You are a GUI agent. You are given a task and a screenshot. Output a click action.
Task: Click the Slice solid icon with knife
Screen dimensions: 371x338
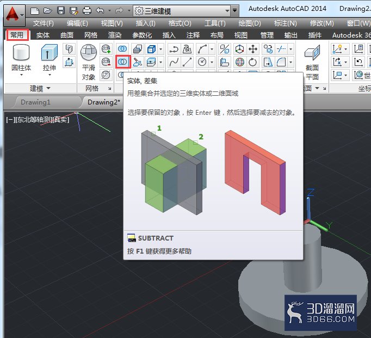(137, 62)
